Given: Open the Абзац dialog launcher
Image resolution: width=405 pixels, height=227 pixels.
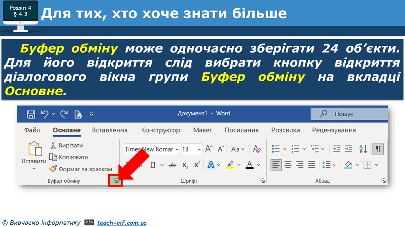Looking at the screenshot, I should (x=383, y=181).
